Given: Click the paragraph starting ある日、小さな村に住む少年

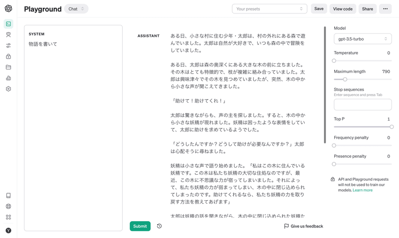Looking at the screenshot, I should click(238, 43).
